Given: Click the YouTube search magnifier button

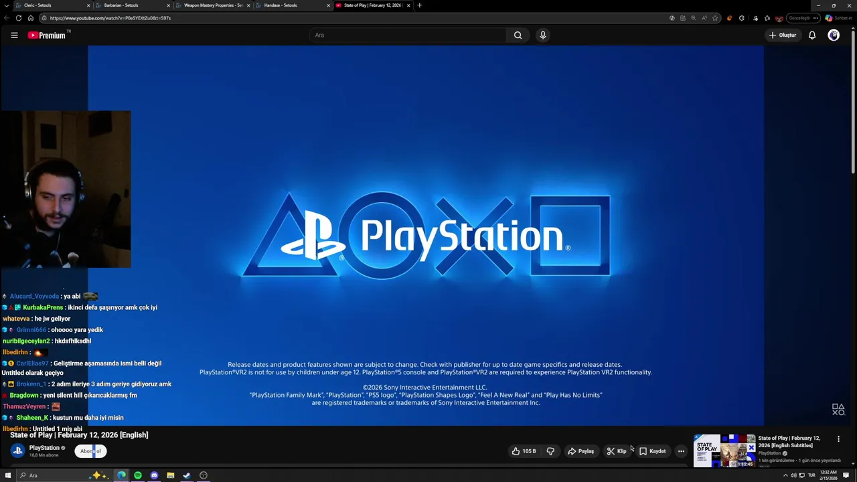Looking at the screenshot, I should [518, 35].
